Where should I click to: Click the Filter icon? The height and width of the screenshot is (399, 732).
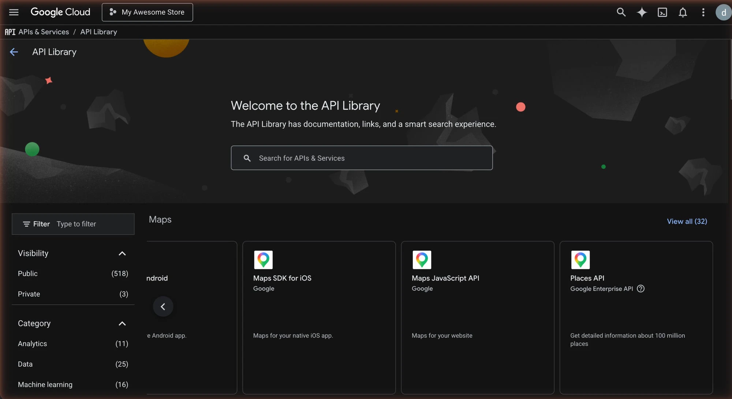[26, 224]
